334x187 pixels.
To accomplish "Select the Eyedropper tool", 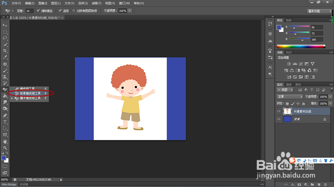I will coord(5,57).
